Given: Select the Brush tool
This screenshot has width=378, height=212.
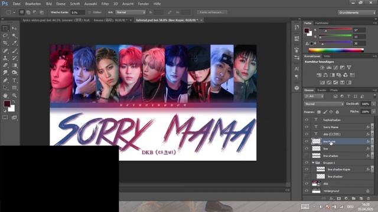Looking at the screenshot, I should (x=14, y=51).
